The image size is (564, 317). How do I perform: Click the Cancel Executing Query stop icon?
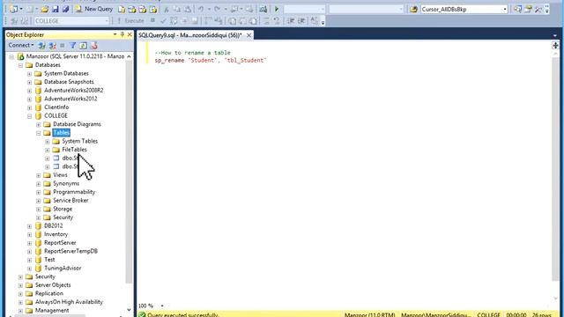[x=152, y=20]
